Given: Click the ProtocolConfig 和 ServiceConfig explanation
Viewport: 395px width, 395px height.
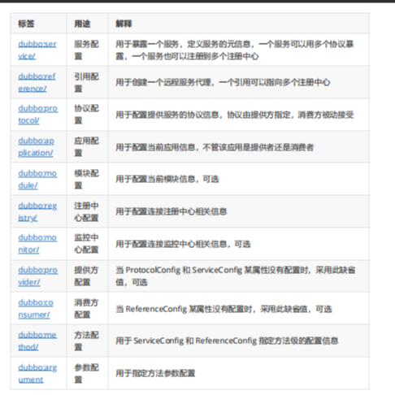Looking at the screenshot, I should 235,276.
